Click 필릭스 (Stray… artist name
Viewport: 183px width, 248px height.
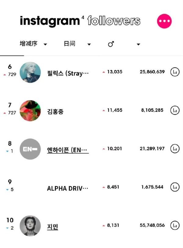point(68,73)
